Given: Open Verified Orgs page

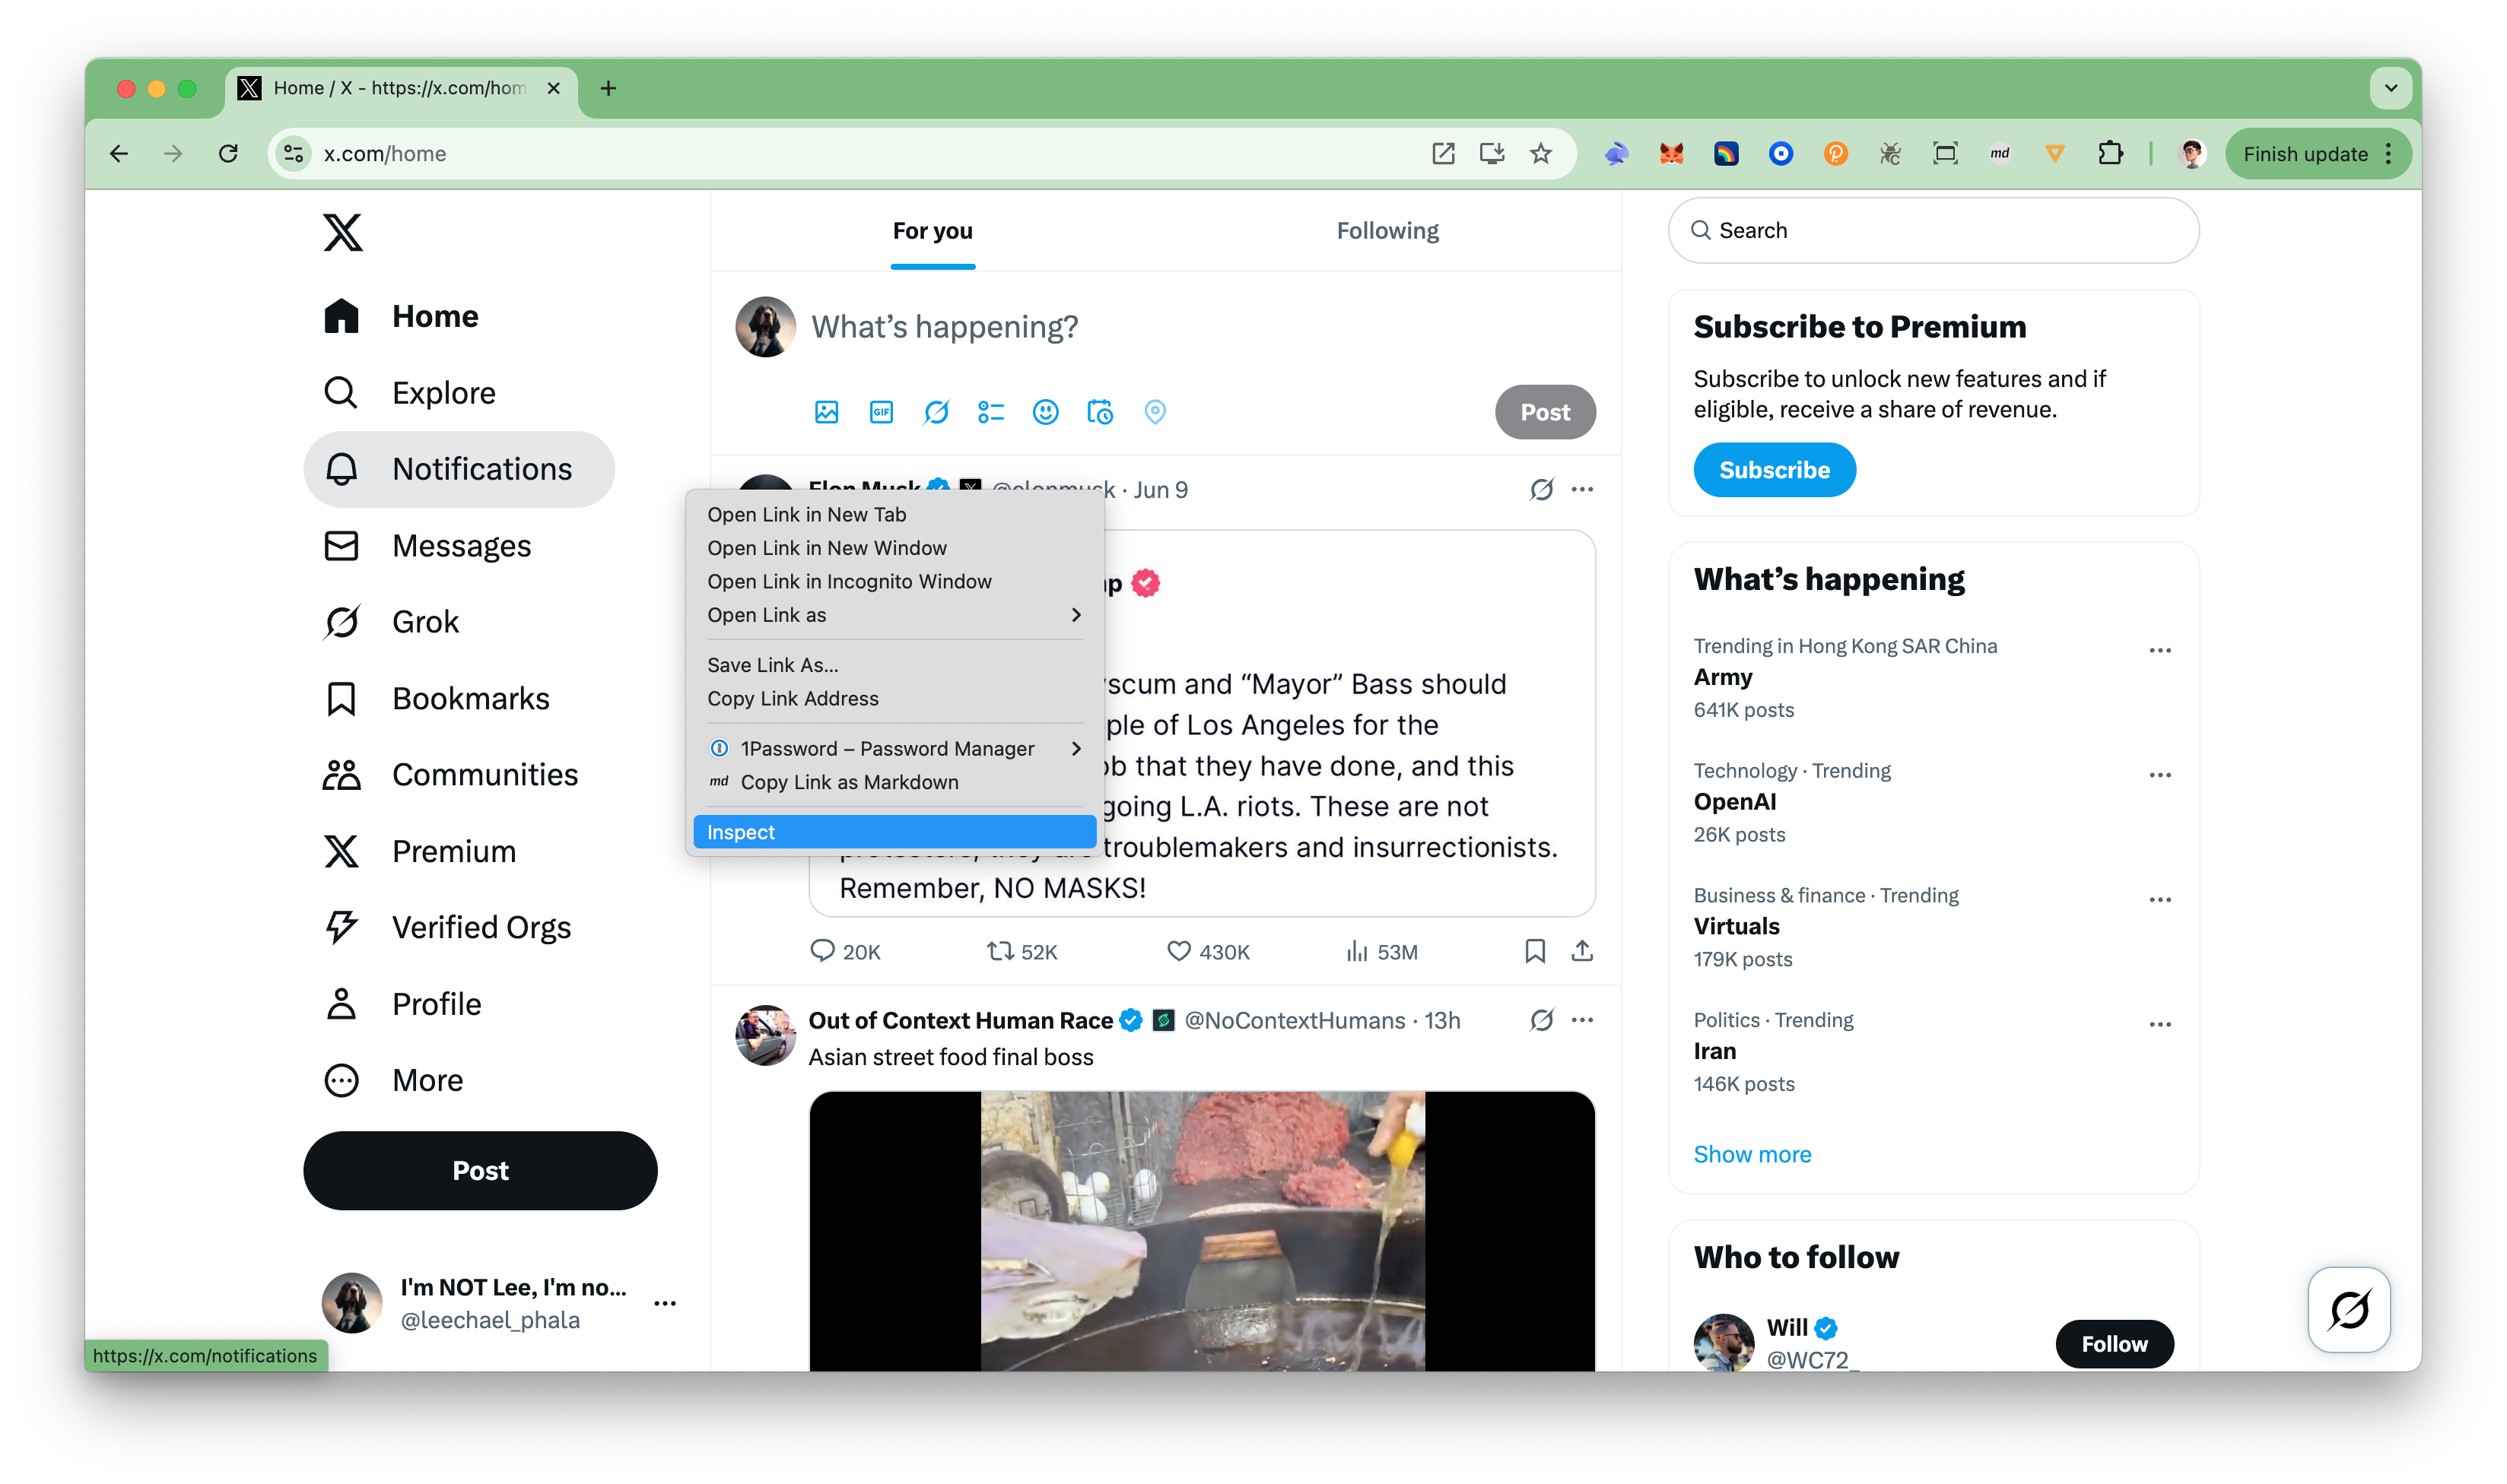Looking at the screenshot, I should coord(447,927).
